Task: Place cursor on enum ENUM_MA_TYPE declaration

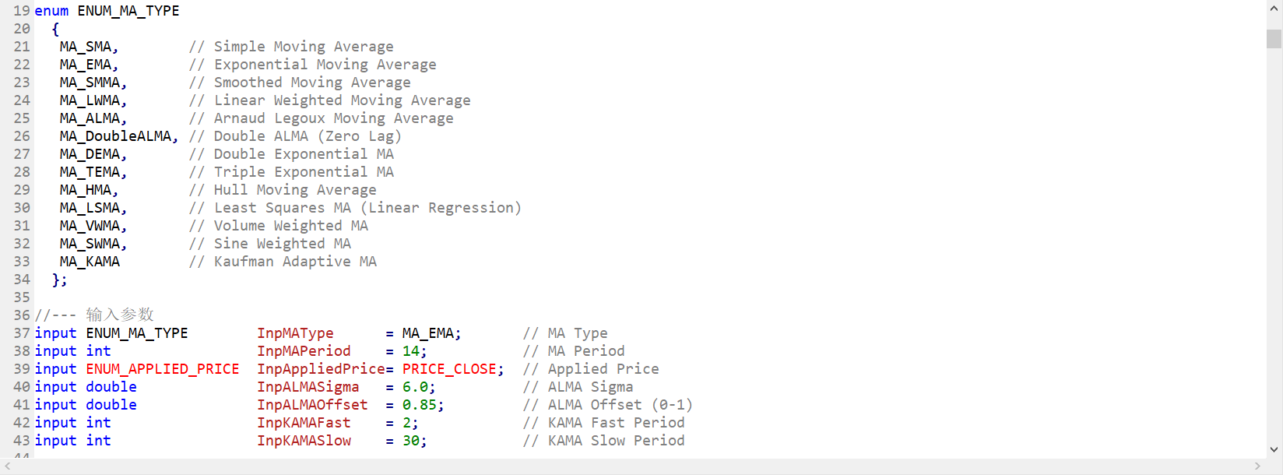Action: 107,11
